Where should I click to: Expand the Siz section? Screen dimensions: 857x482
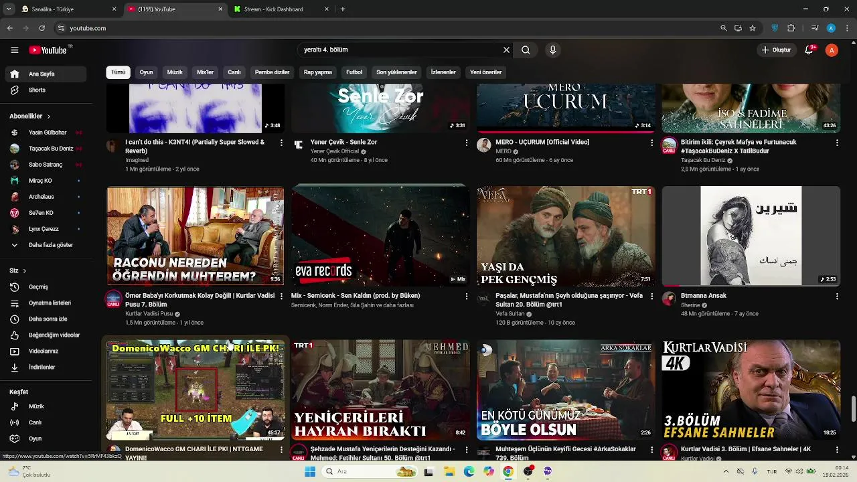(x=18, y=270)
